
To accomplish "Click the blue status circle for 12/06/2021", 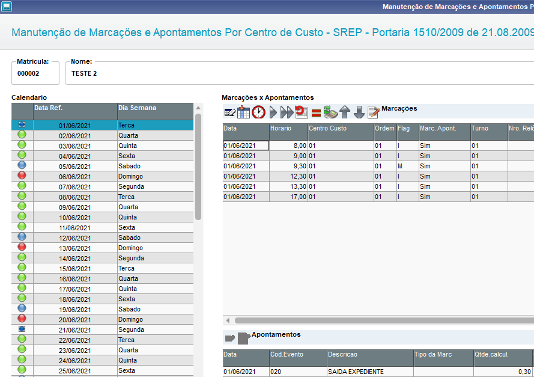I will pyautogui.click(x=22, y=236).
